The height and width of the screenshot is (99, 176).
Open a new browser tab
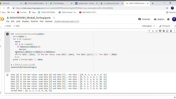coord(153,3)
